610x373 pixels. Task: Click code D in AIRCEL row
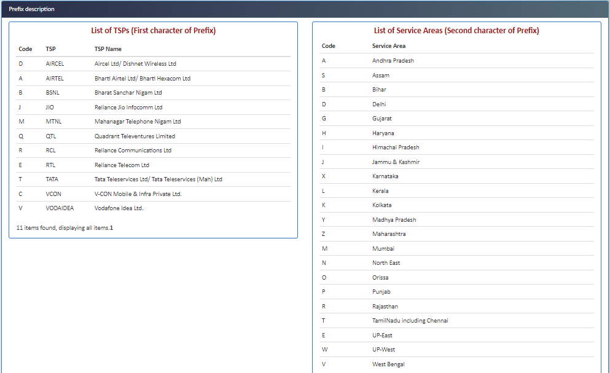coord(21,64)
